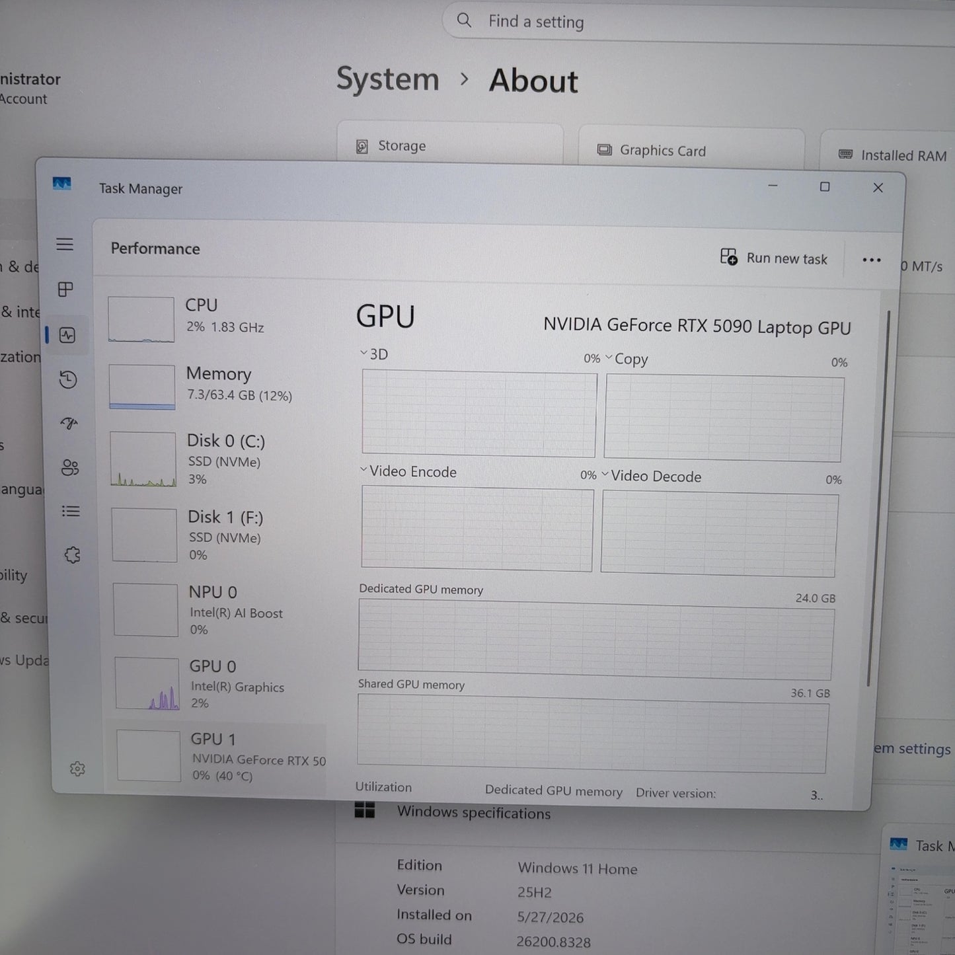This screenshot has height=955, width=955.
Task: Click Run new task
Action: click(774, 258)
